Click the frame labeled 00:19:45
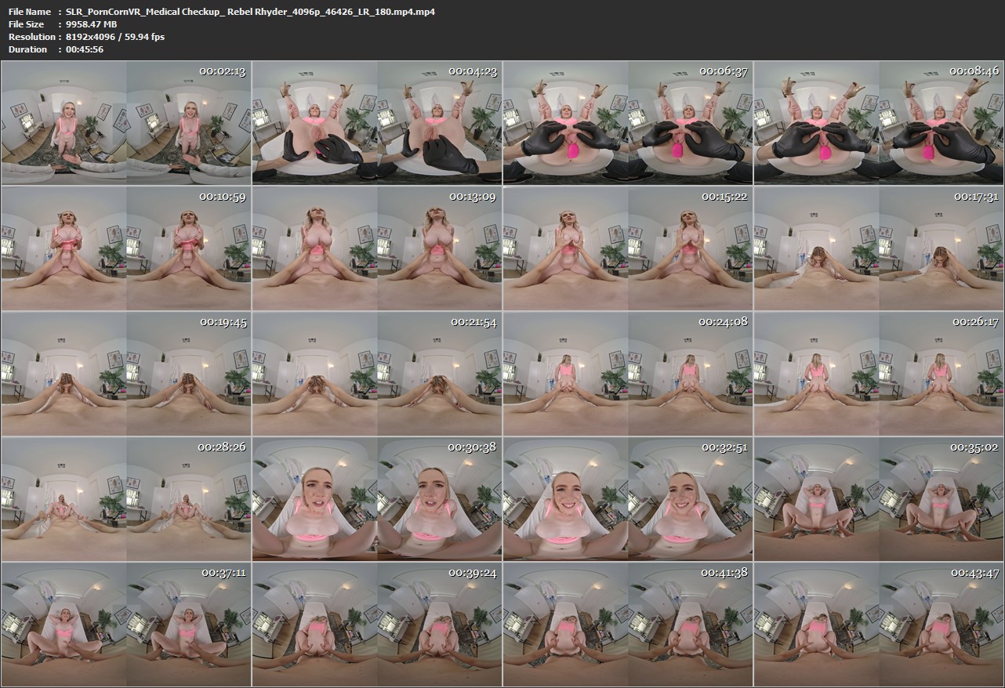 click(126, 374)
